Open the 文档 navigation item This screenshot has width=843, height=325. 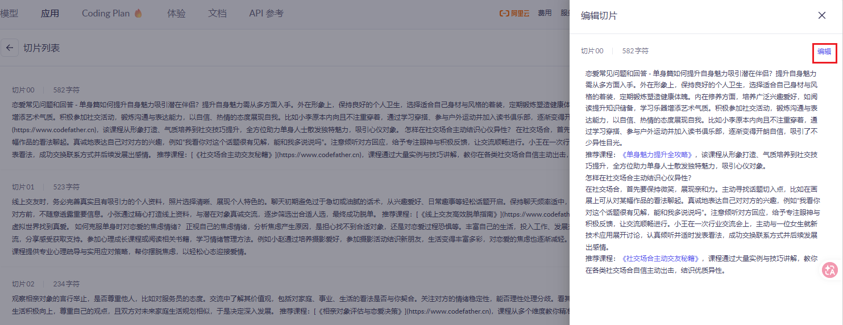pos(217,13)
